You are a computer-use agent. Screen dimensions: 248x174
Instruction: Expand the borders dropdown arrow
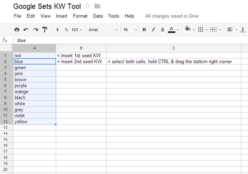[x=206, y=30]
